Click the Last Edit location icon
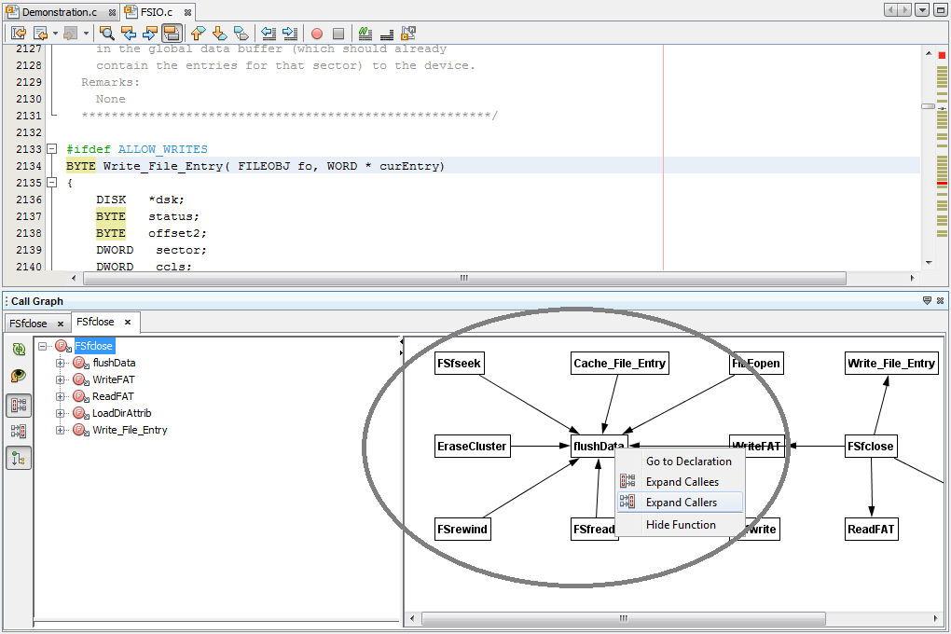This screenshot has width=951, height=634. pos(19,33)
